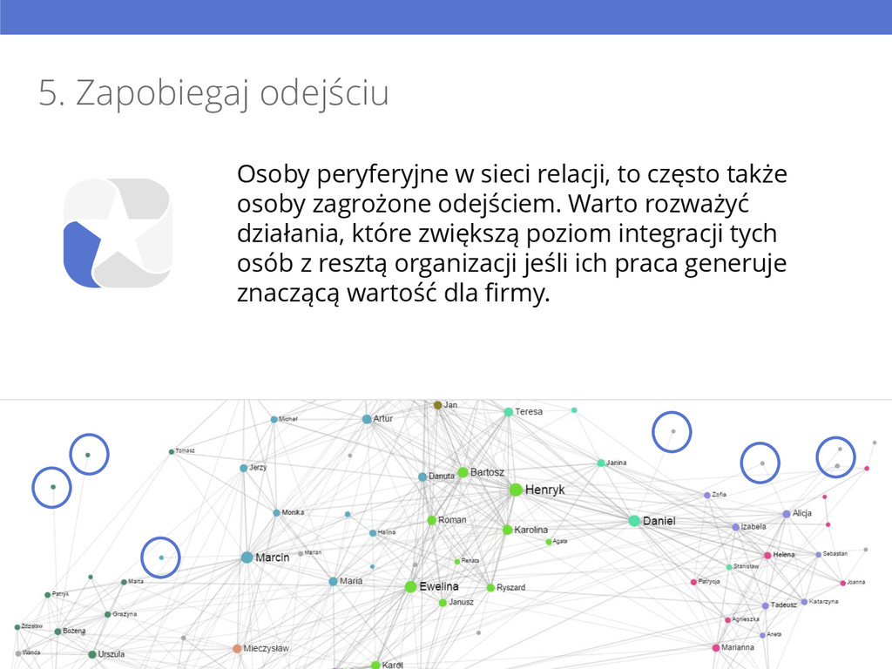Select the Bożena node
This screenshot has width=892, height=669.
(x=57, y=632)
